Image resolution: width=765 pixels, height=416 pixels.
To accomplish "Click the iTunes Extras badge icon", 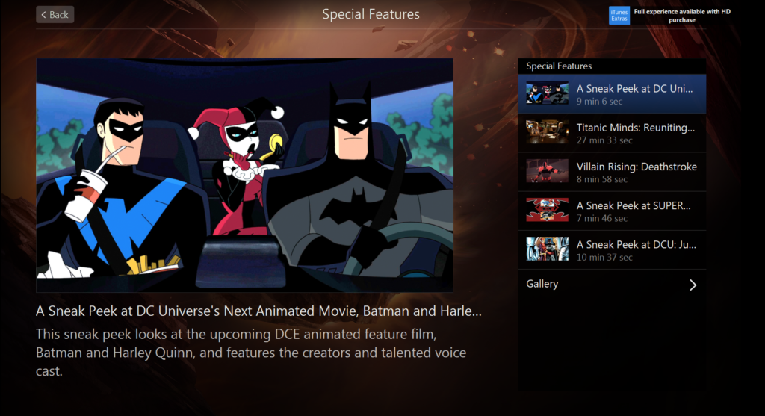I will point(619,15).
